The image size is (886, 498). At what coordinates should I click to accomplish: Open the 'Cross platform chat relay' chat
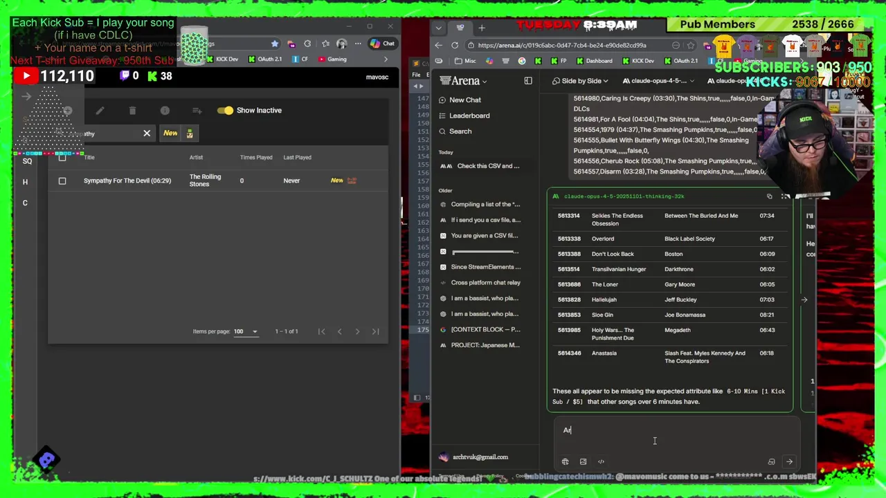tap(480, 283)
